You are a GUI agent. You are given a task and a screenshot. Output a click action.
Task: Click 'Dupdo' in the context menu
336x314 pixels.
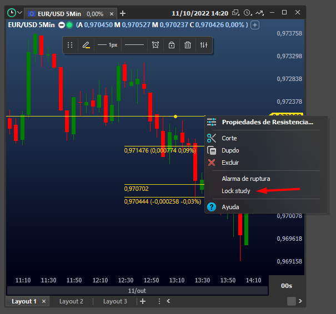coord(230,150)
